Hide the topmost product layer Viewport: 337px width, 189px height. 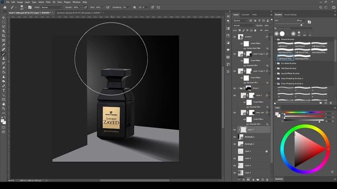point(234,37)
